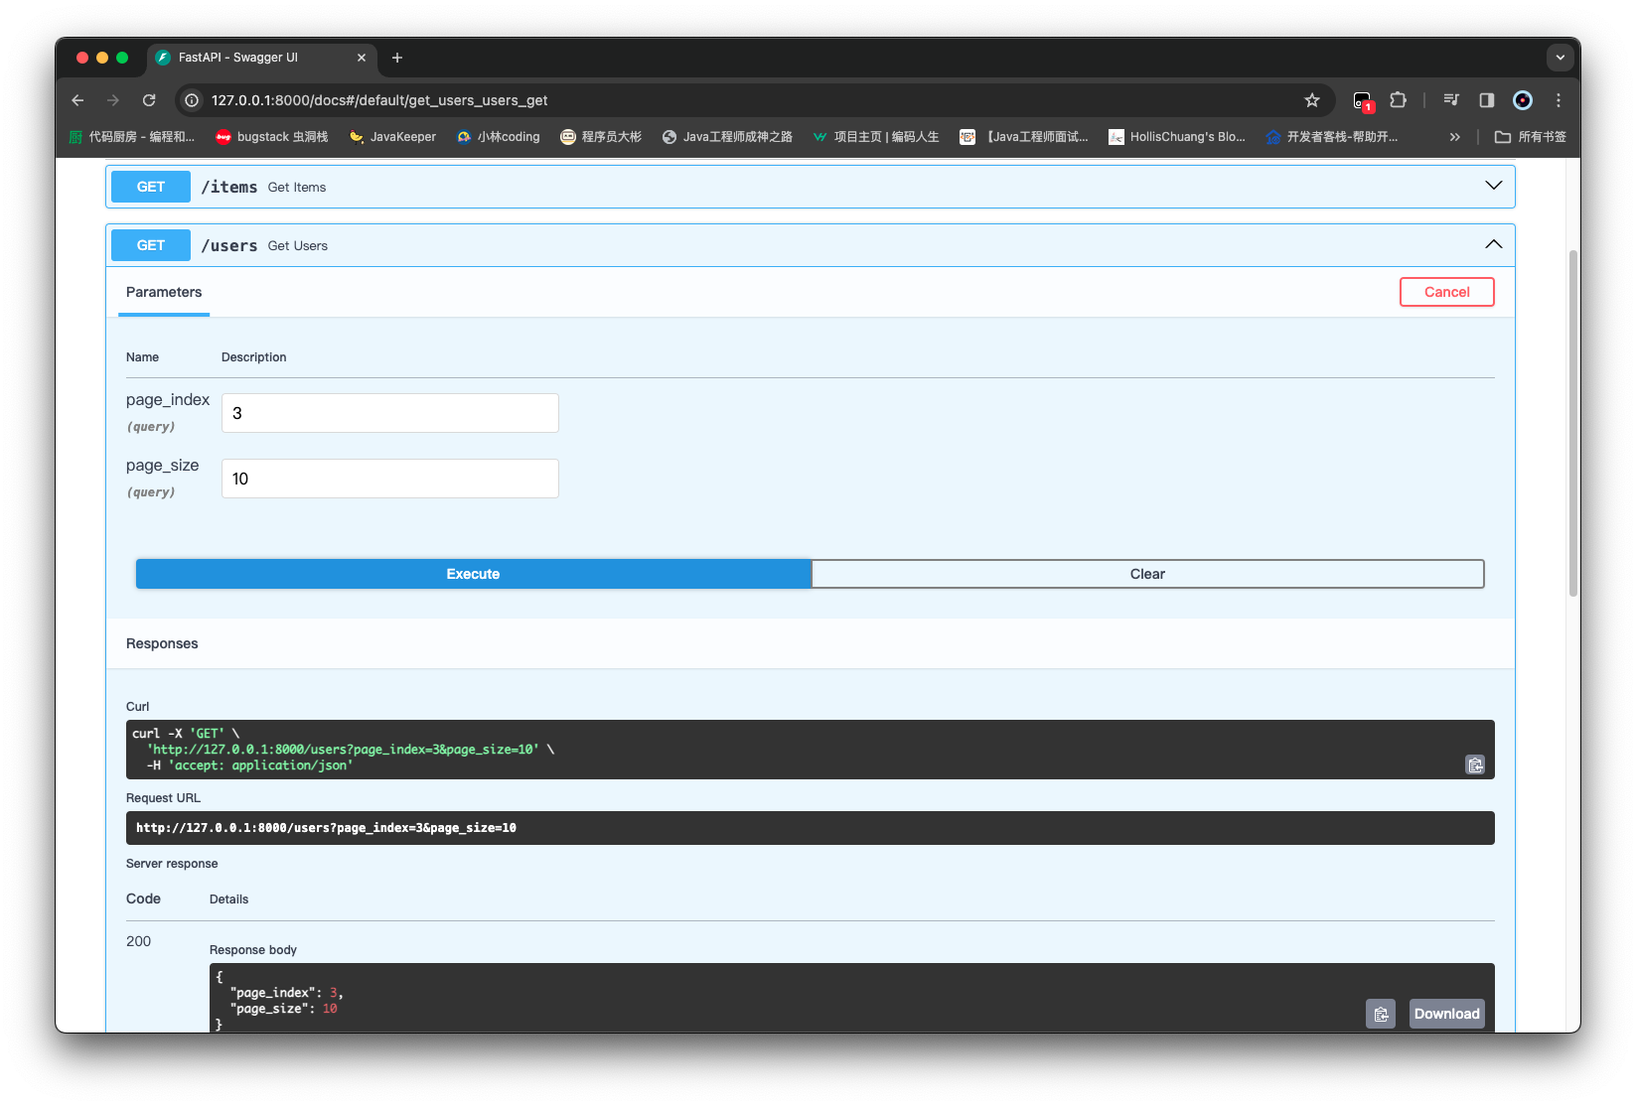Image resolution: width=1636 pixels, height=1106 pixels.
Task: Open the 程序员大彬 bookmark
Action: (x=601, y=137)
